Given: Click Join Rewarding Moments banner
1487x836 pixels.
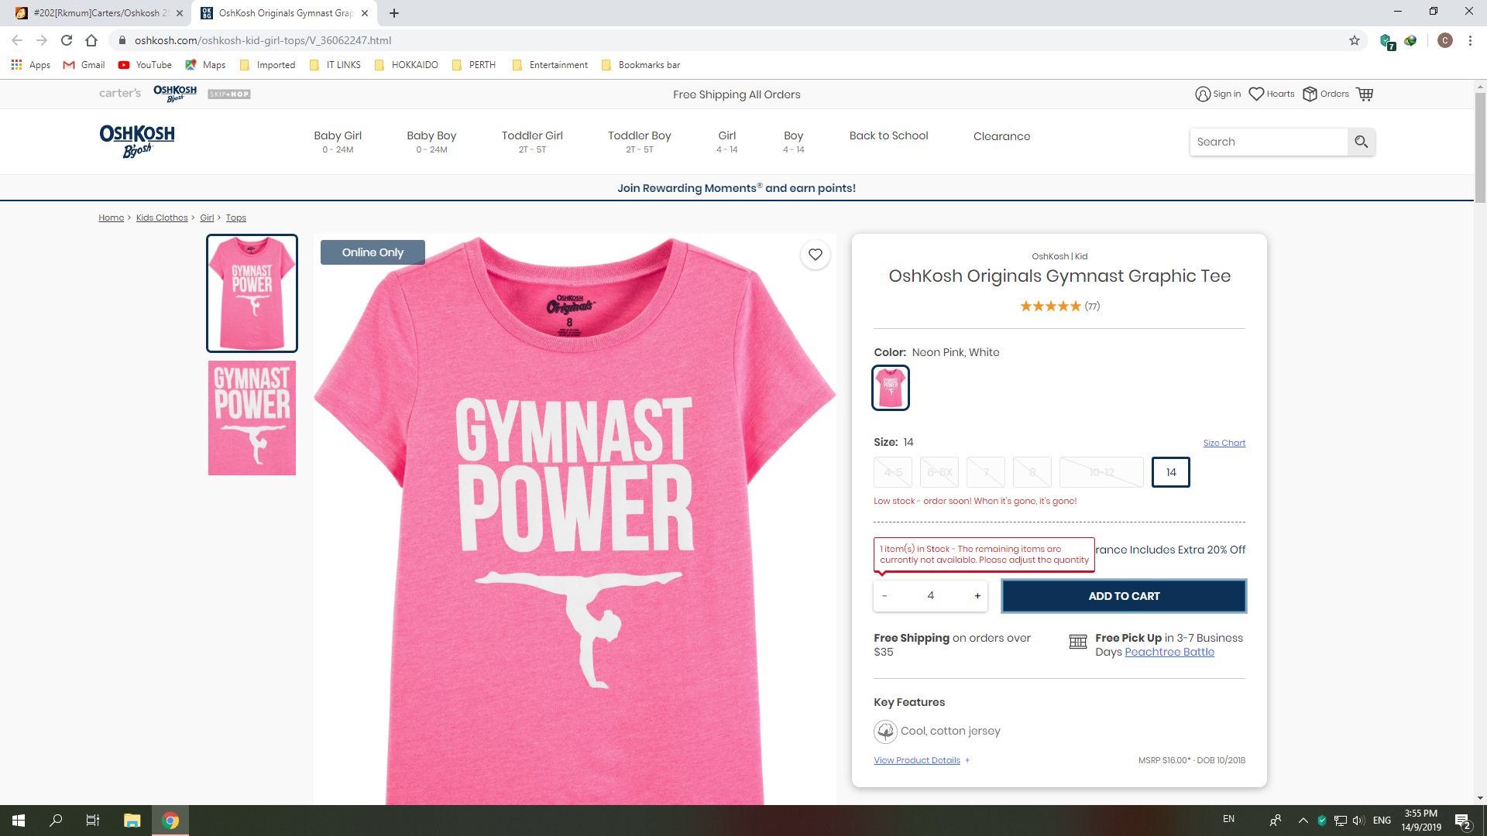Looking at the screenshot, I should [737, 188].
